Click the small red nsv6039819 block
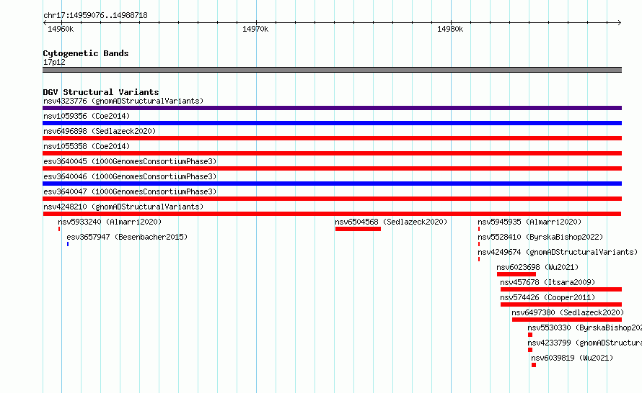642x393 pixels. 534,365
